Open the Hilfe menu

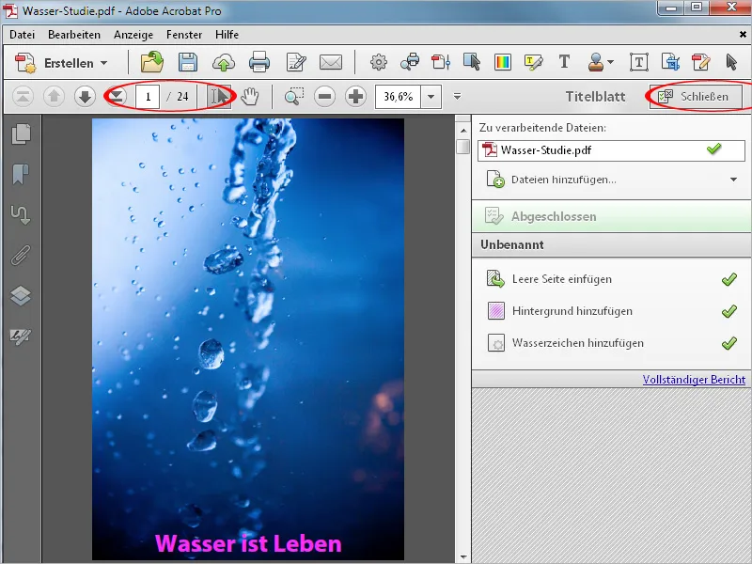(227, 35)
